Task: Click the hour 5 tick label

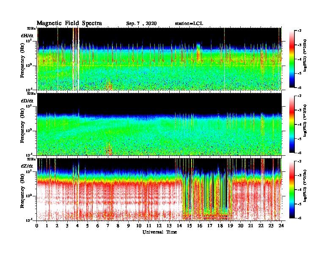Action: pyautogui.click(x=88, y=226)
